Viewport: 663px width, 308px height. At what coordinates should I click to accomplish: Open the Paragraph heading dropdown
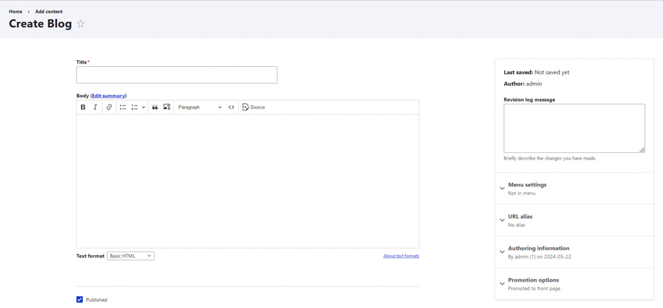tap(200, 107)
